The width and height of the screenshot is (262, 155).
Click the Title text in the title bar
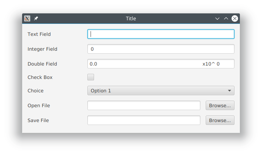click(x=131, y=18)
